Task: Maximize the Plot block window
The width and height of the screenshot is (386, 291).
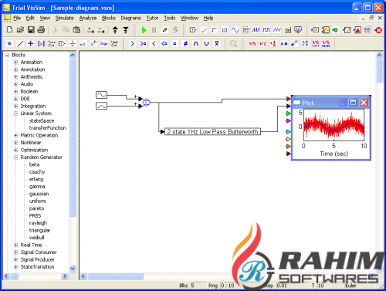Action: 353,103
